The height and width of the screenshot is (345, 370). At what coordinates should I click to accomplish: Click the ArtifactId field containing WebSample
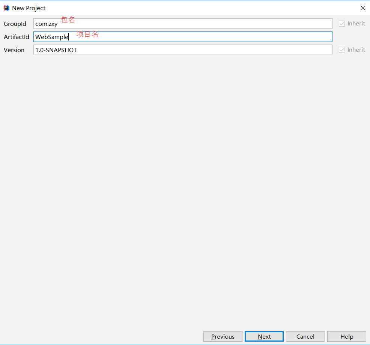183,37
